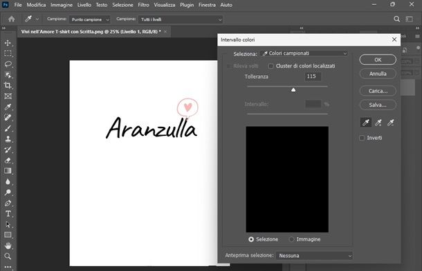Expand the eyedropper tool preset picker arrow
This screenshot has height=271, width=422.
(x=37, y=19)
